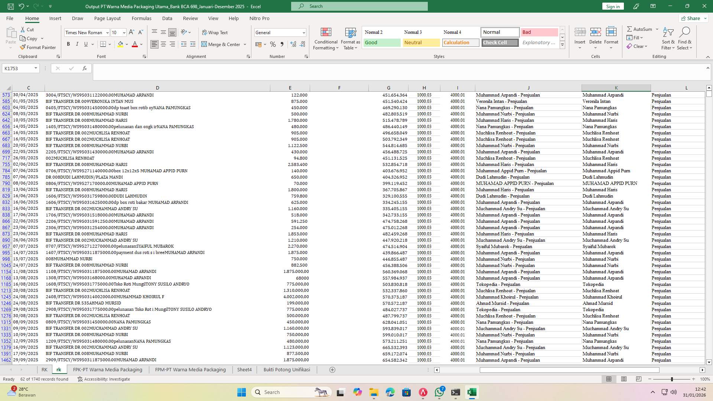Image resolution: width=713 pixels, height=401 pixels.
Task: Open Sort & Filter options
Action: point(668,38)
